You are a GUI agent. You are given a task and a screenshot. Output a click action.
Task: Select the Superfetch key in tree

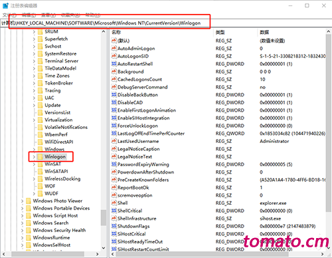[x=56, y=39]
